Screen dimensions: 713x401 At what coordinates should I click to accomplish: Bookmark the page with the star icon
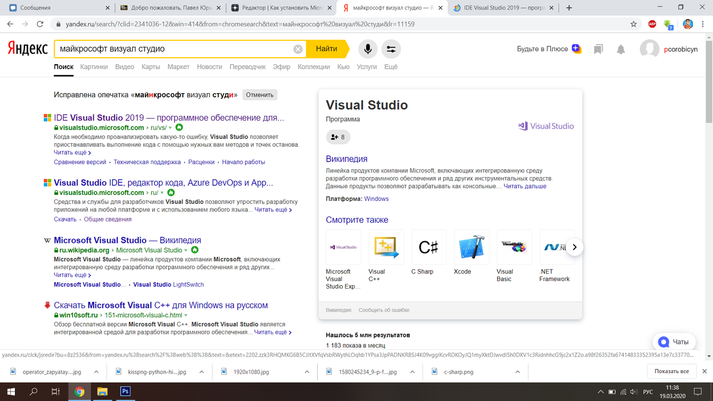(634, 25)
